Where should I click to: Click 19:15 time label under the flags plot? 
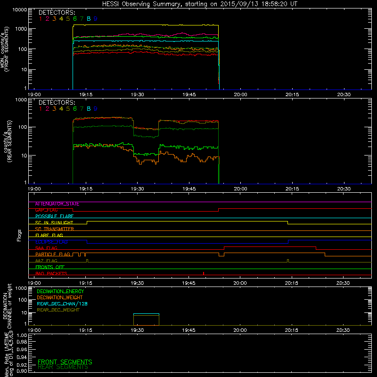point(86,283)
